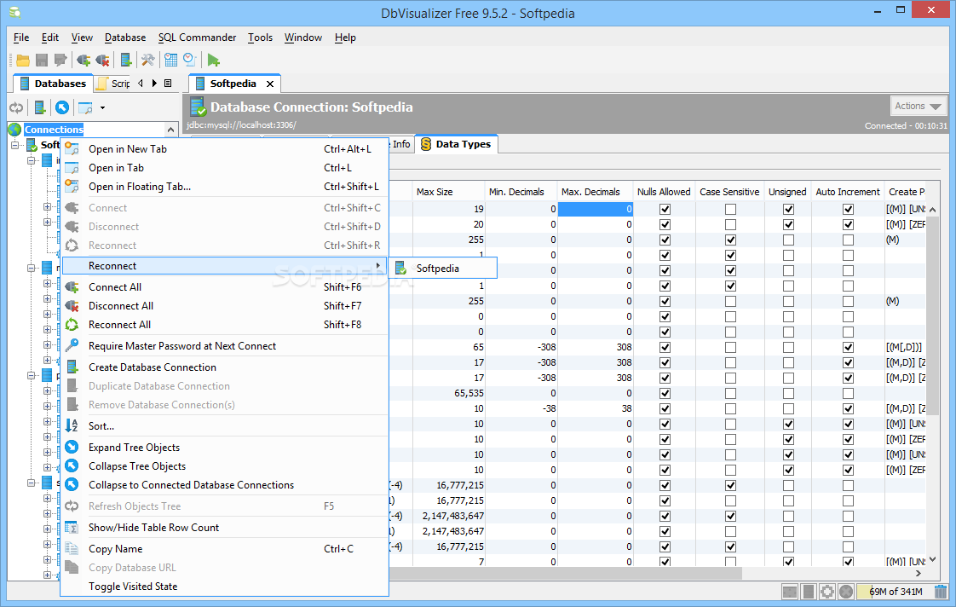The width and height of the screenshot is (956, 607).
Task: Click the new connection icon in Databases panel
Action: (40, 108)
